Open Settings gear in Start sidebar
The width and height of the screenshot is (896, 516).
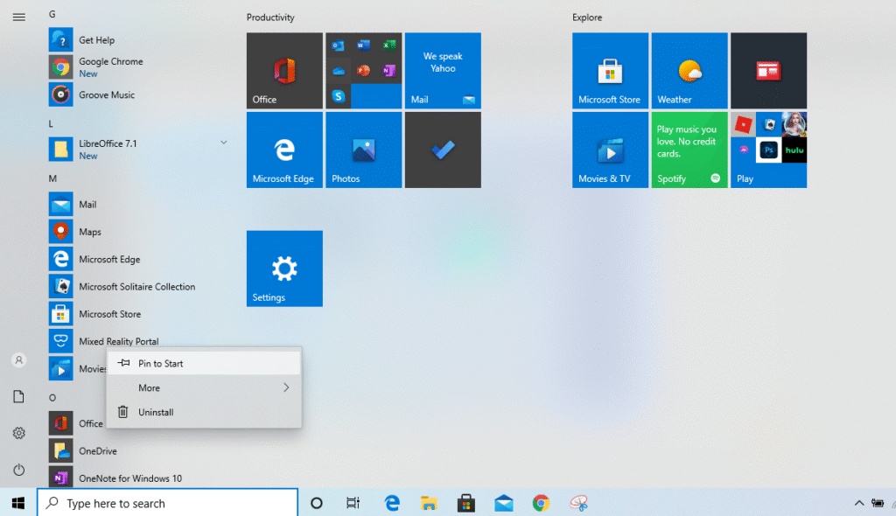[19, 433]
